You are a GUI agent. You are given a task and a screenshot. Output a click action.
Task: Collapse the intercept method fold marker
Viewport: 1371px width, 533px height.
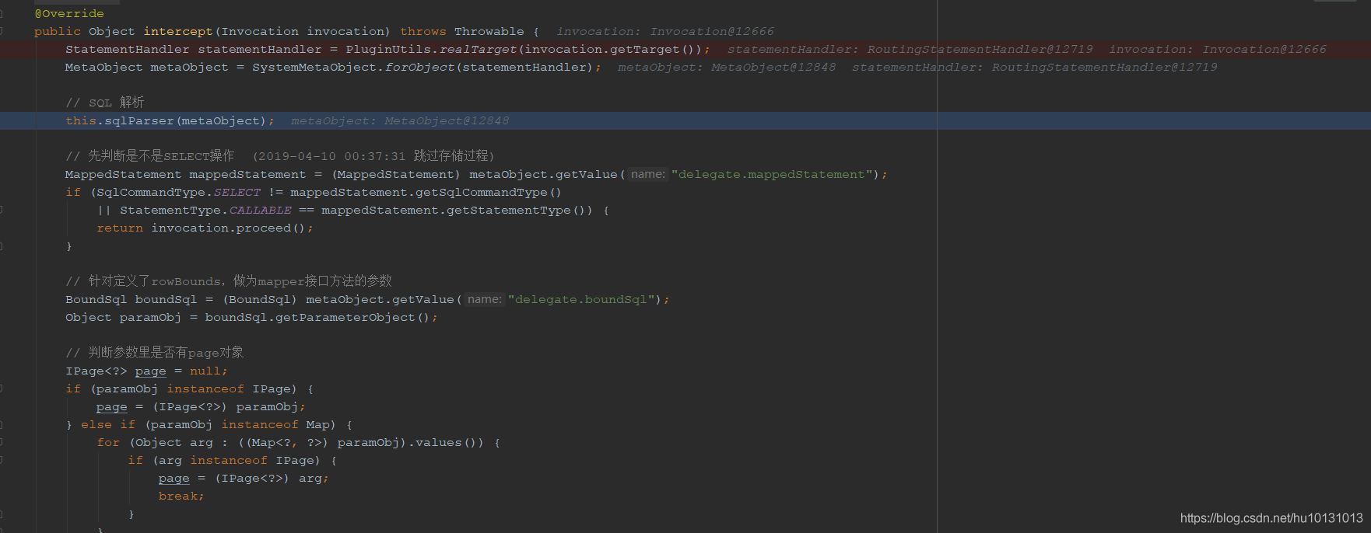2,31
